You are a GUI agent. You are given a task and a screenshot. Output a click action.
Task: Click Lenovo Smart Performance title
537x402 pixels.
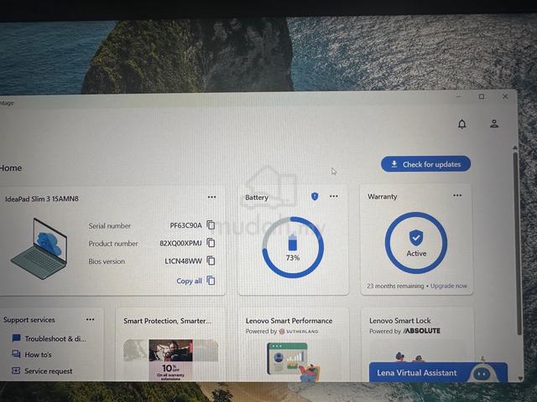pyautogui.click(x=289, y=321)
